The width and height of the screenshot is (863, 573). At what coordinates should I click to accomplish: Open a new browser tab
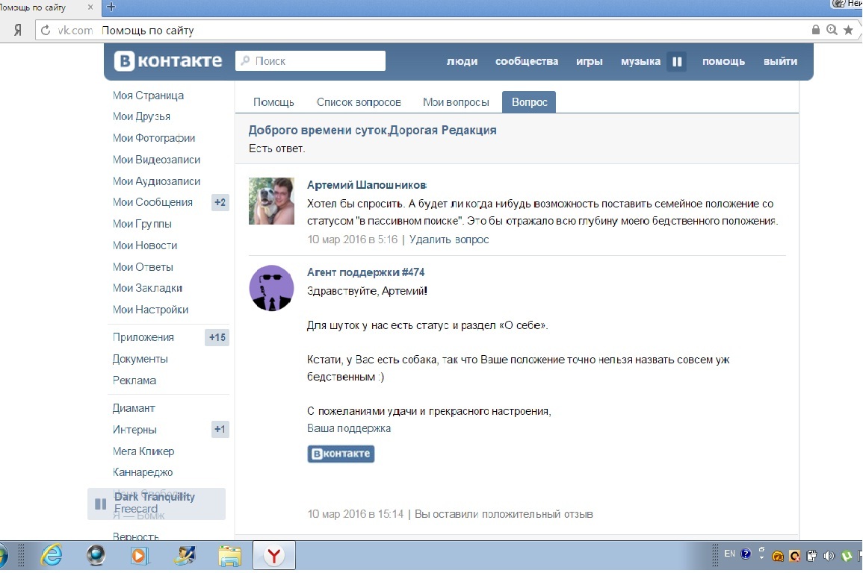pyautogui.click(x=111, y=7)
